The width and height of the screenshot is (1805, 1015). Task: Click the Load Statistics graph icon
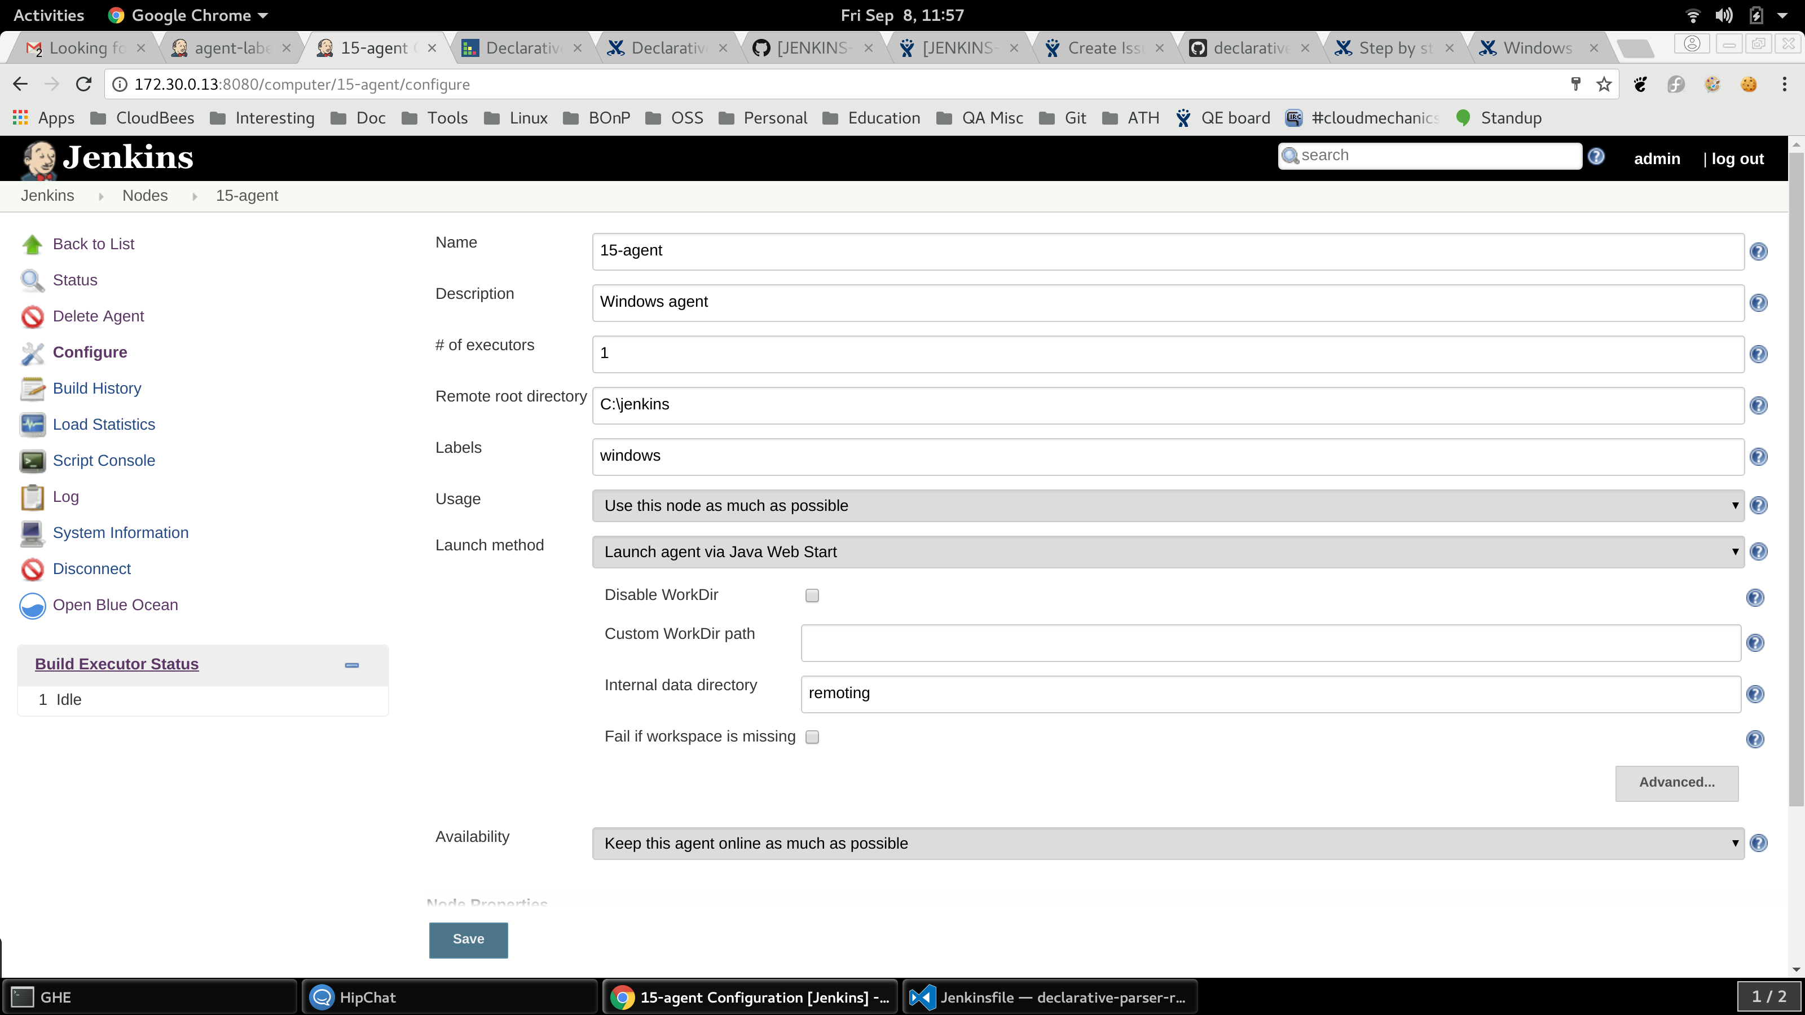pyautogui.click(x=32, y=425)
